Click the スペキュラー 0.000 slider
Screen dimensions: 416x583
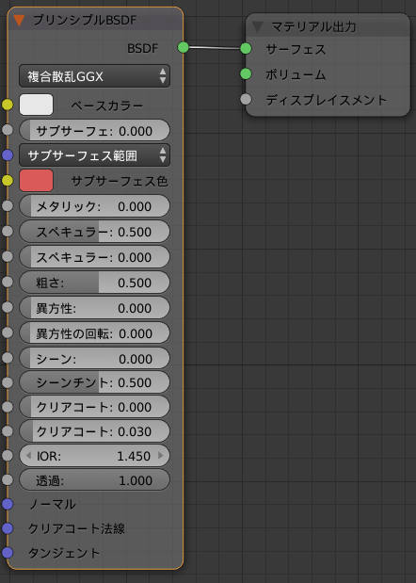point(95,257)
